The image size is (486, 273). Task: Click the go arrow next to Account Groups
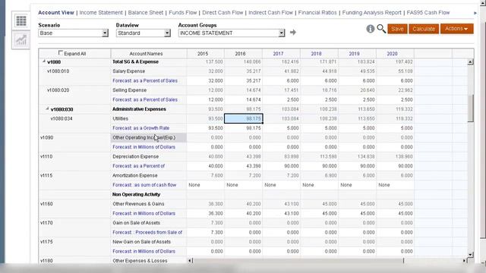coord(293,32)
